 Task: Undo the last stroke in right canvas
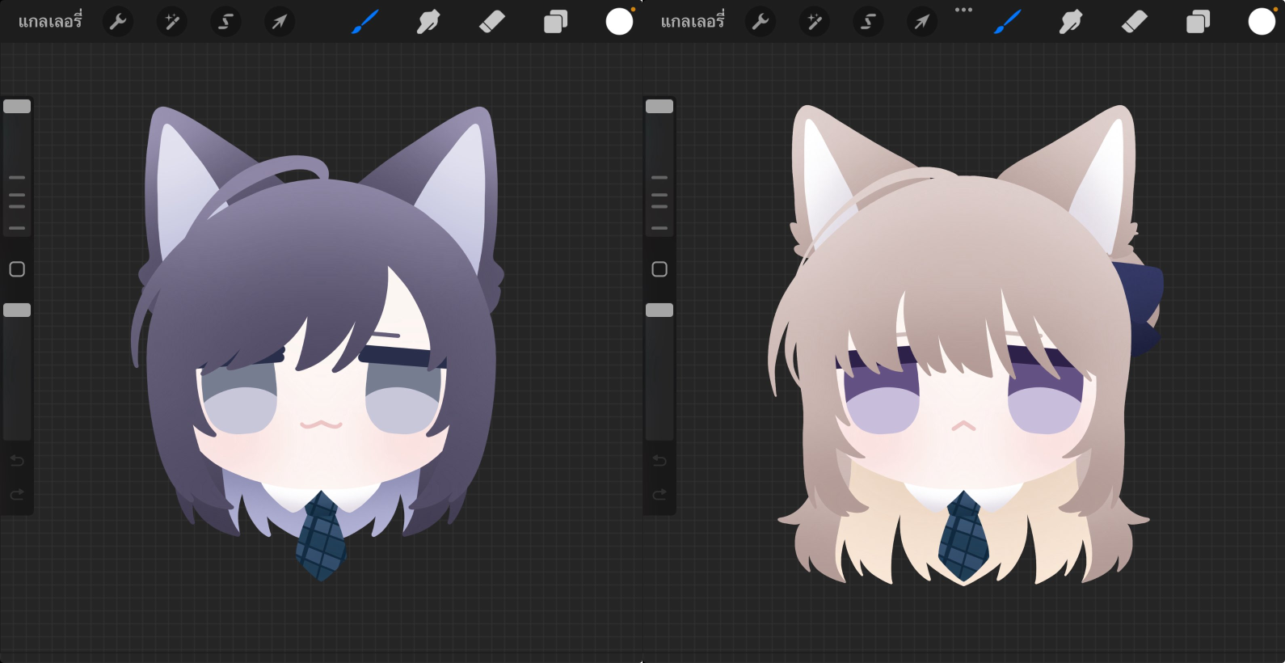point(659,461)
